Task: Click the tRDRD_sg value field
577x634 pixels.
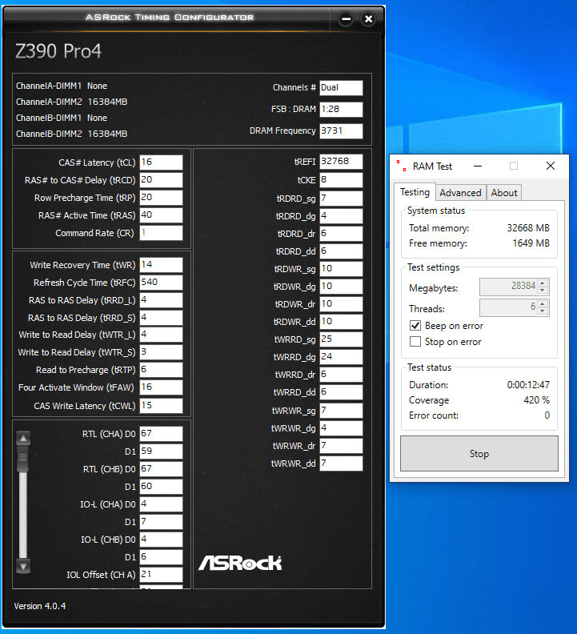Action: coord(341,199)
